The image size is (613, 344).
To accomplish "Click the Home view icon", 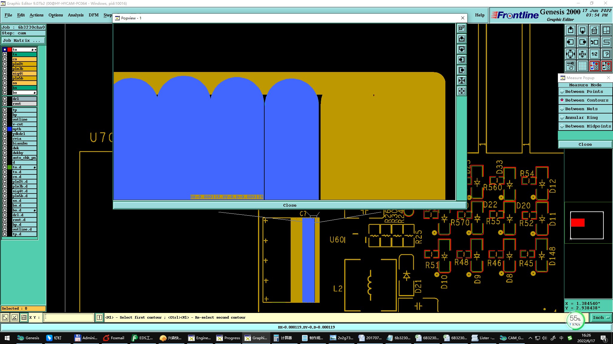I will click(x=594, y=30).
